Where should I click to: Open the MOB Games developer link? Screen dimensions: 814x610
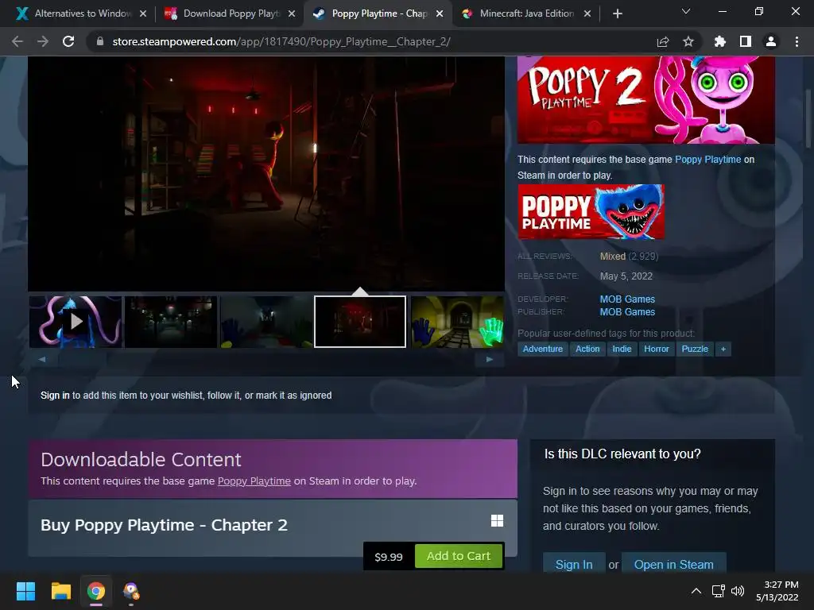coord(627,299)
